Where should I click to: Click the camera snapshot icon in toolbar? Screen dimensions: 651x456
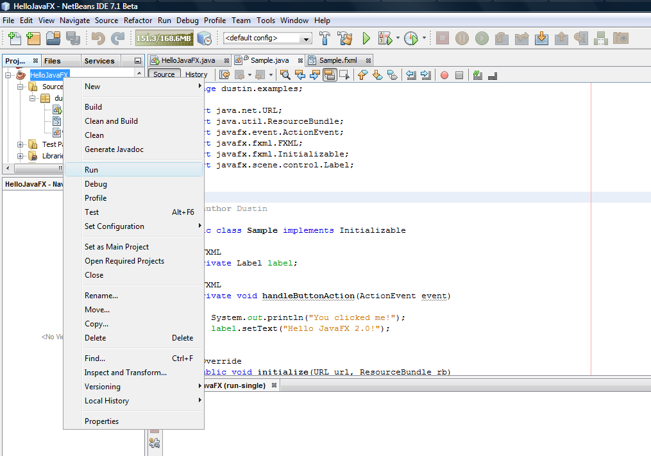coord(621,38)
